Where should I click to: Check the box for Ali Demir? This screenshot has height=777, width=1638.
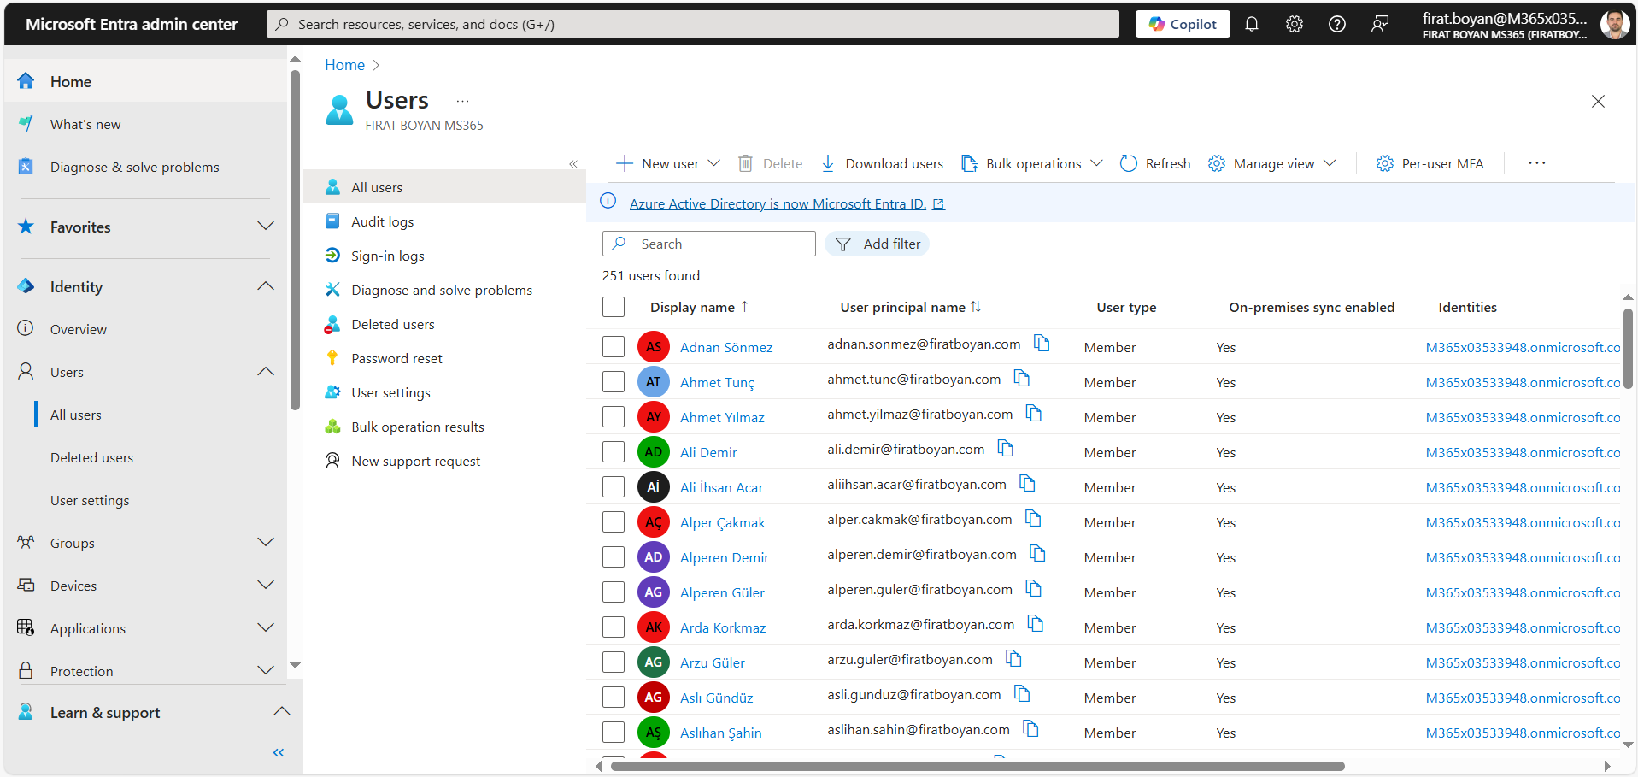coord(614,452)
